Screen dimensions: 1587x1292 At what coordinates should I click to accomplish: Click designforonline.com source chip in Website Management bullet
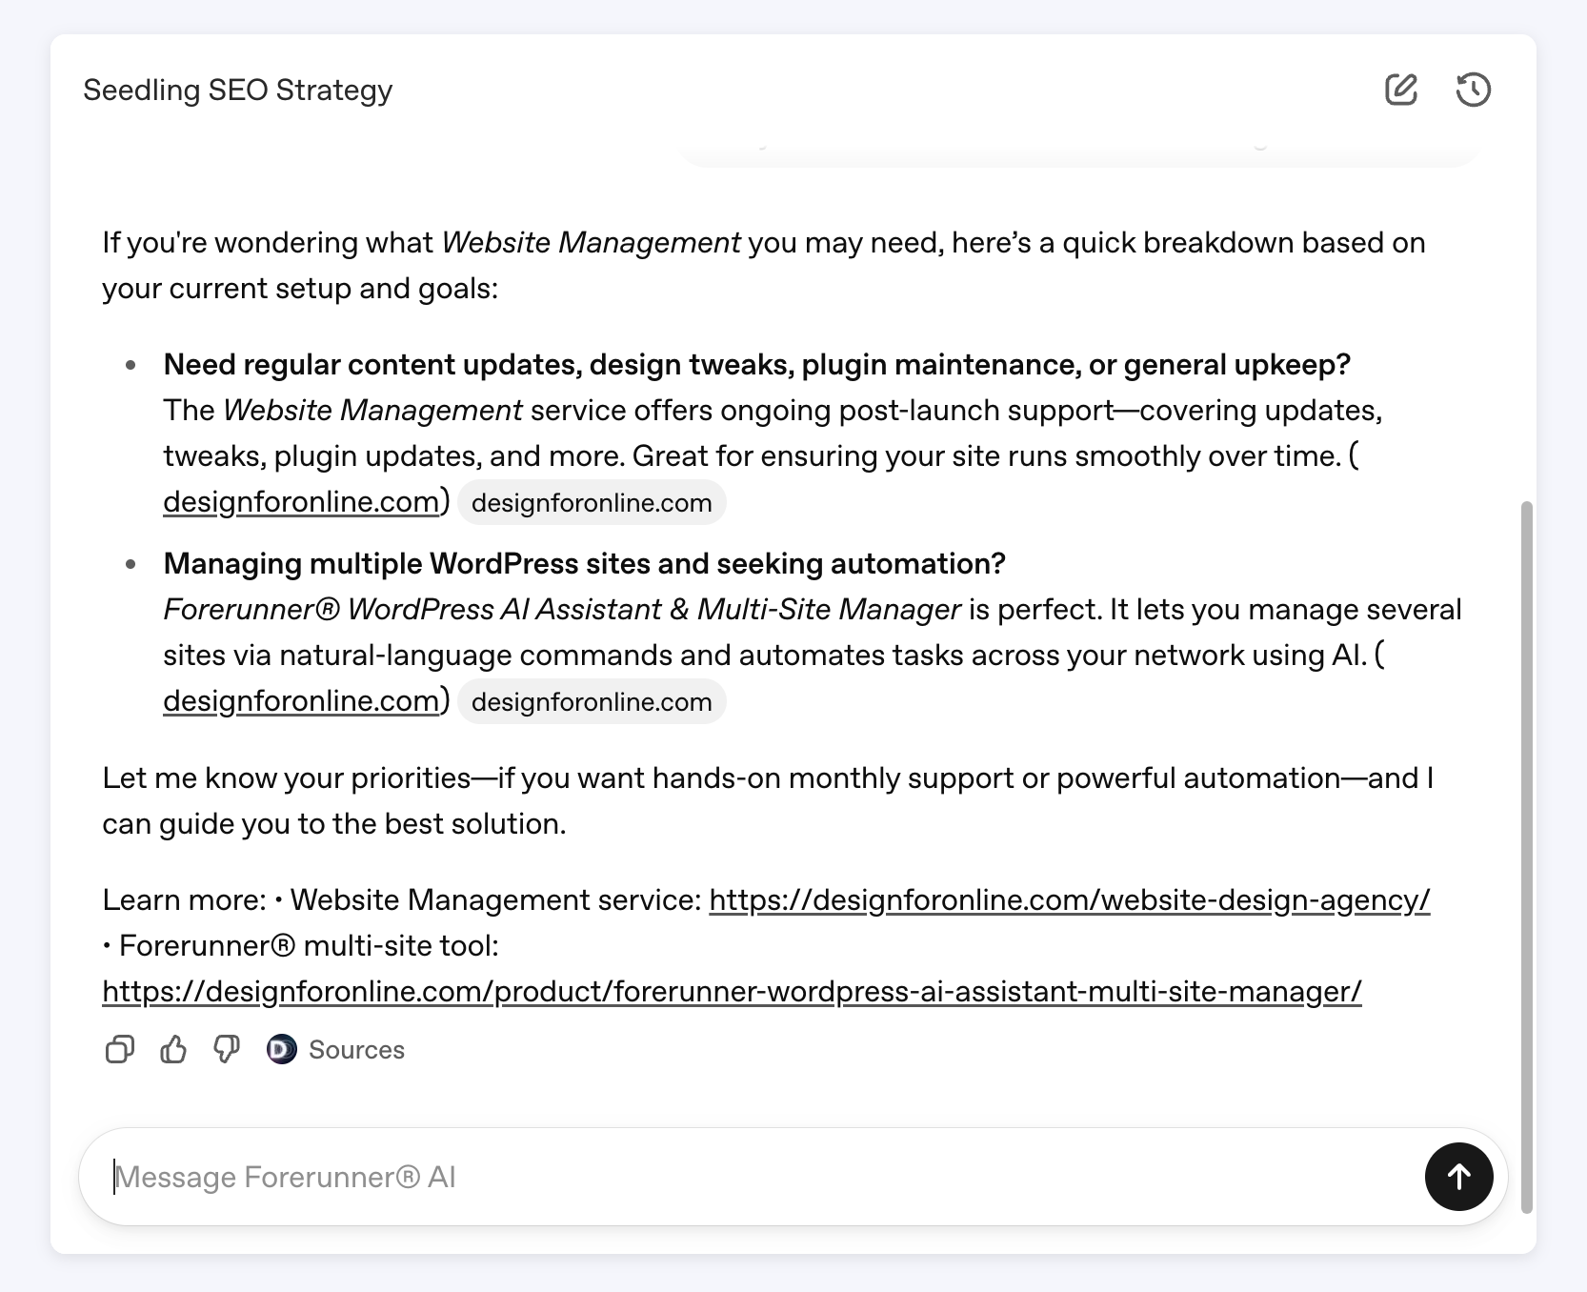(592, 503)
